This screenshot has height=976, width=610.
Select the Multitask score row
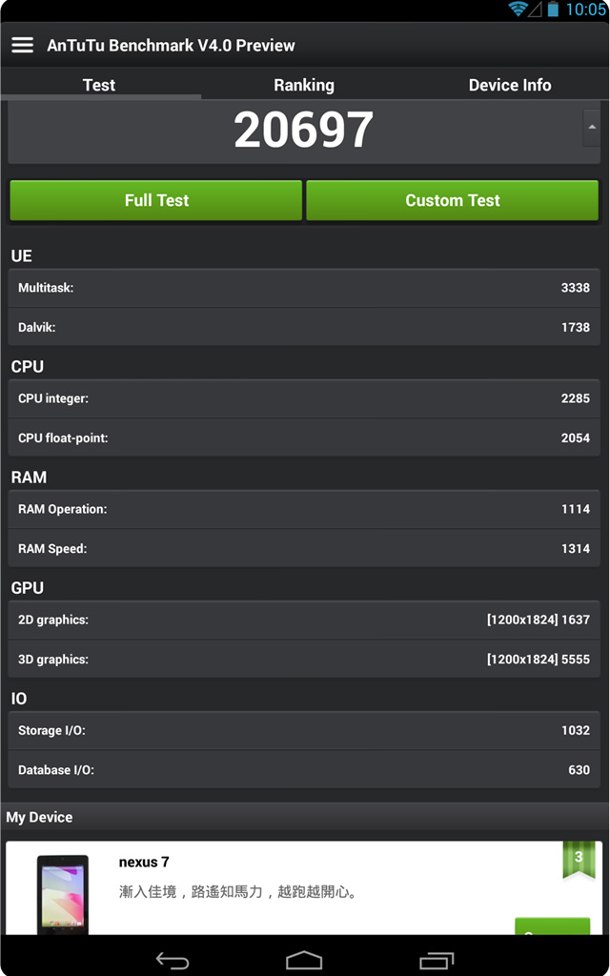[x=304, y=288]
